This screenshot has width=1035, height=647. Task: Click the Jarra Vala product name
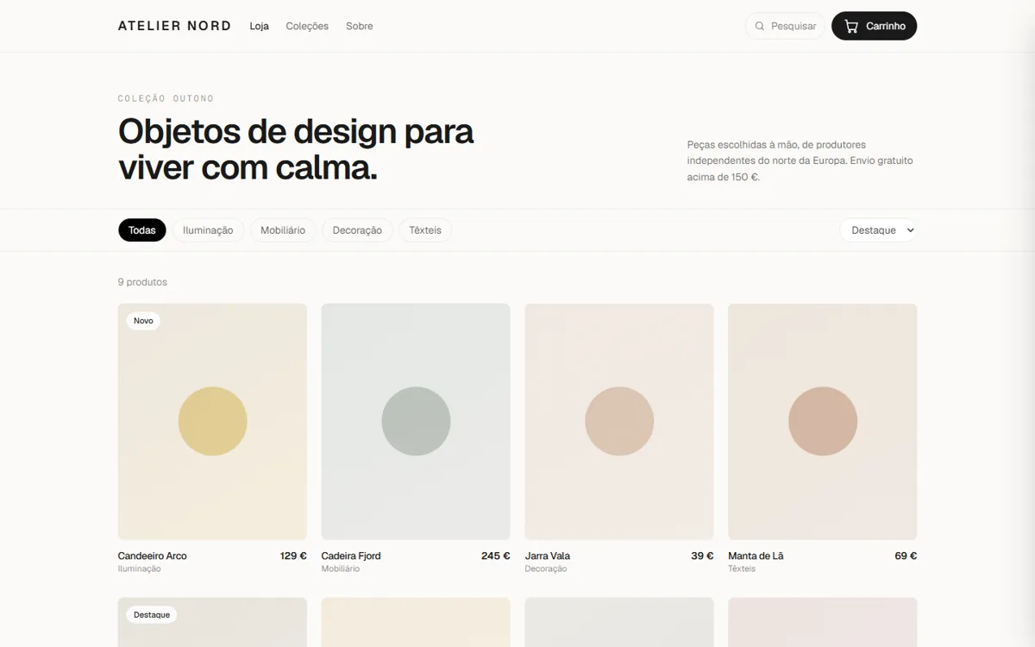[548, 556]
